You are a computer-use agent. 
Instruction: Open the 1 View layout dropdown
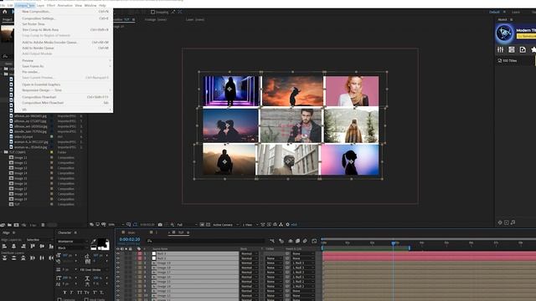(x=250, y=225)
